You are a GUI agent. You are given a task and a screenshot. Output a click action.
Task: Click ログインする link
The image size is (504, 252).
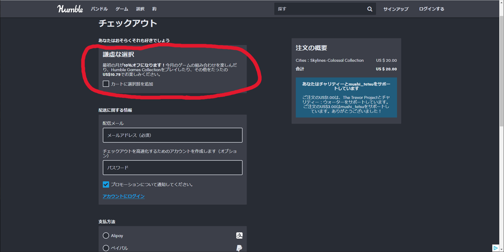(x=432, y=9)
